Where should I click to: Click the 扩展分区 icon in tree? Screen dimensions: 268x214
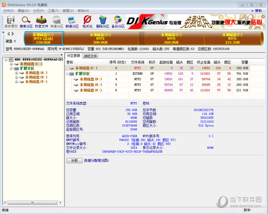pos(17,69)
